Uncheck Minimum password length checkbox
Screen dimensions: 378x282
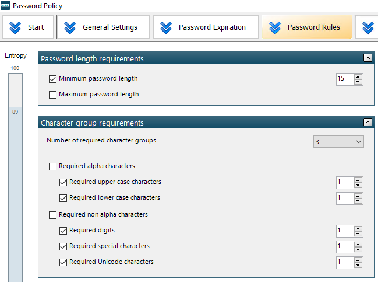(52, 79)
